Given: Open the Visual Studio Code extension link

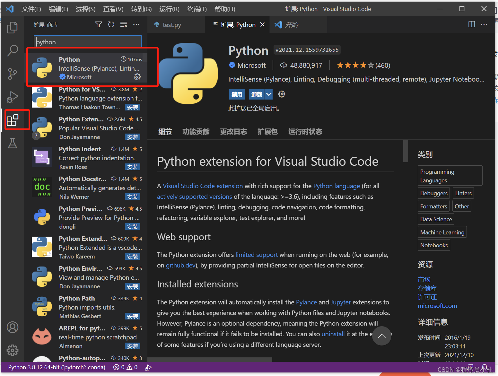Looking at the screenshot, I should [x=203, y=186].
